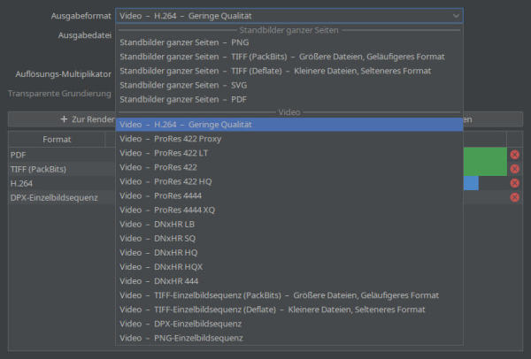This screenshot has height=359, width=531.
Task: Select Video – DPX-Einzelbildsequenz option
Action: coord(289,324)
